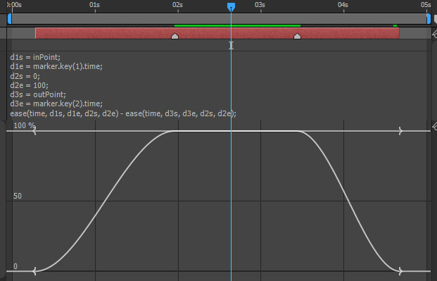Click the red layer duration bar
The height and width of the screenshot is (281, 437).
click(x=217, y=33)
